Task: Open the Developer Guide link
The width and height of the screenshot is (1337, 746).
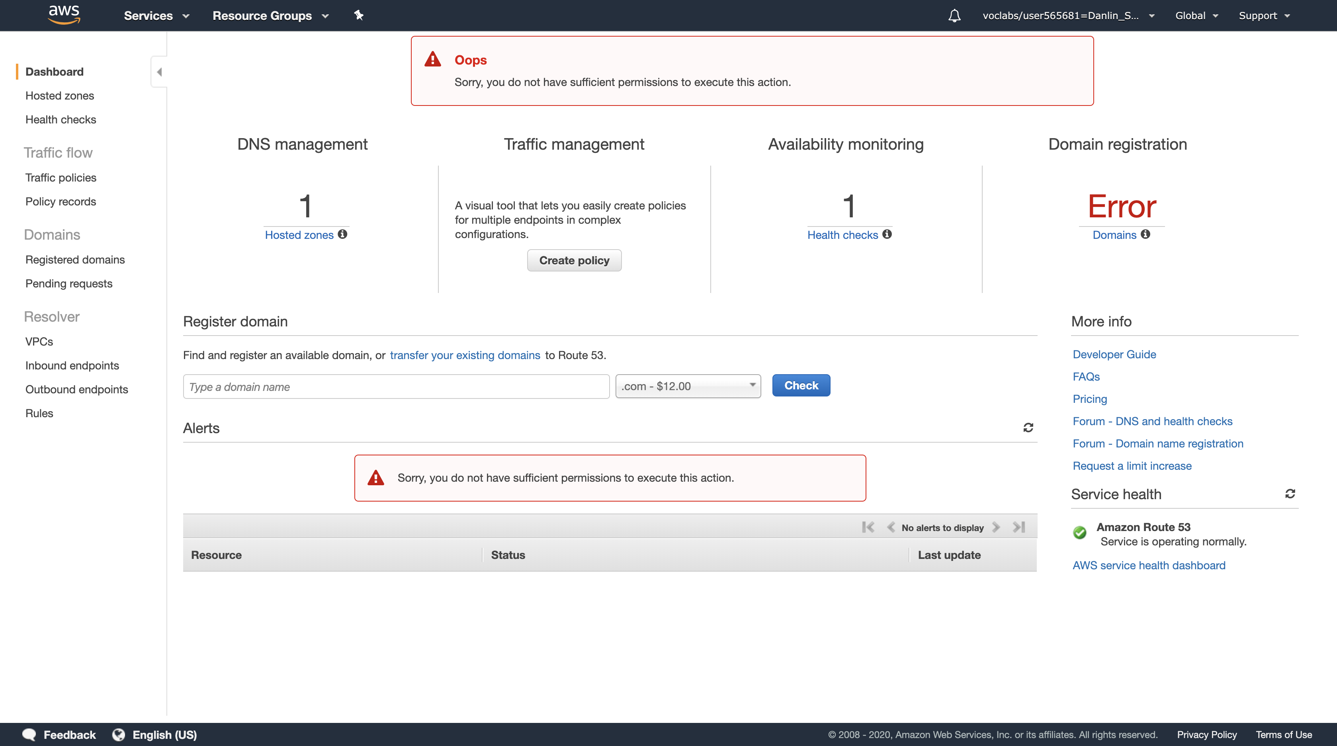Action: 1114,354
